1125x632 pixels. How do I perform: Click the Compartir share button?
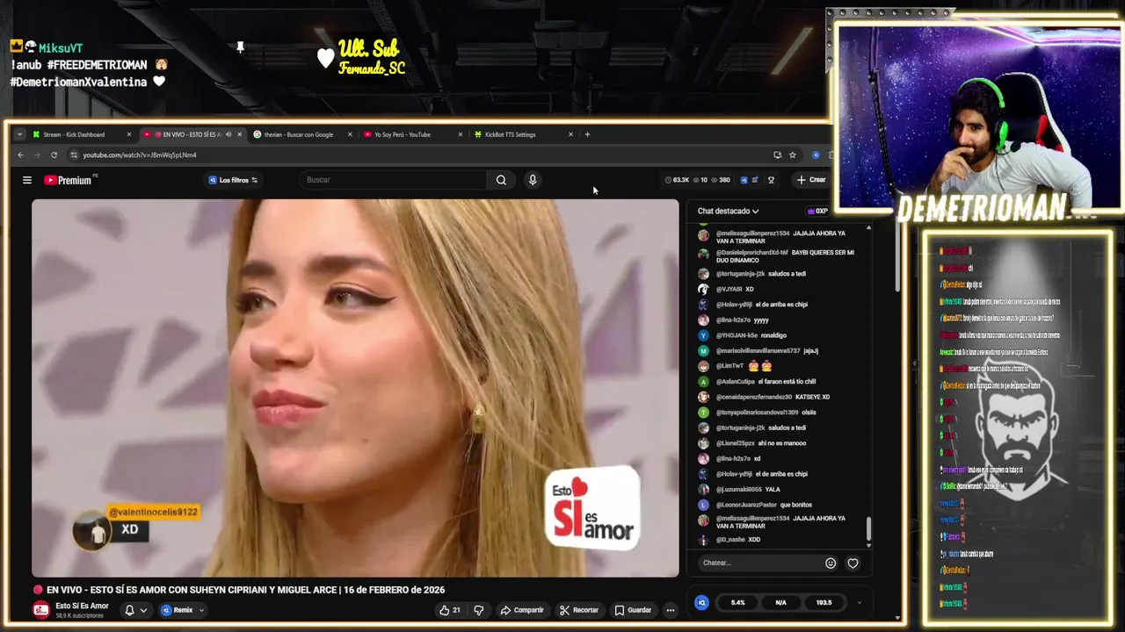click(x=522, y=610)
